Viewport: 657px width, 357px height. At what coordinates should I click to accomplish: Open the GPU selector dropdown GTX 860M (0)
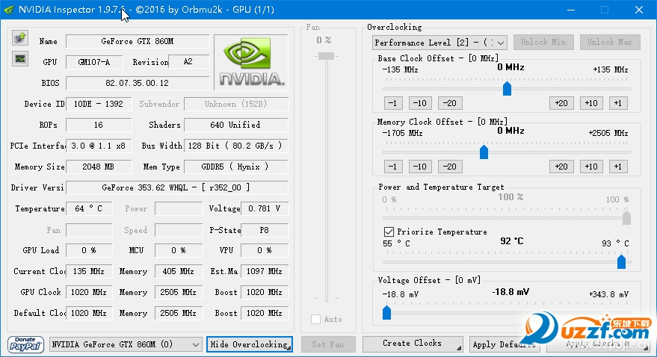pyautogui.click(x=125, y=344)
